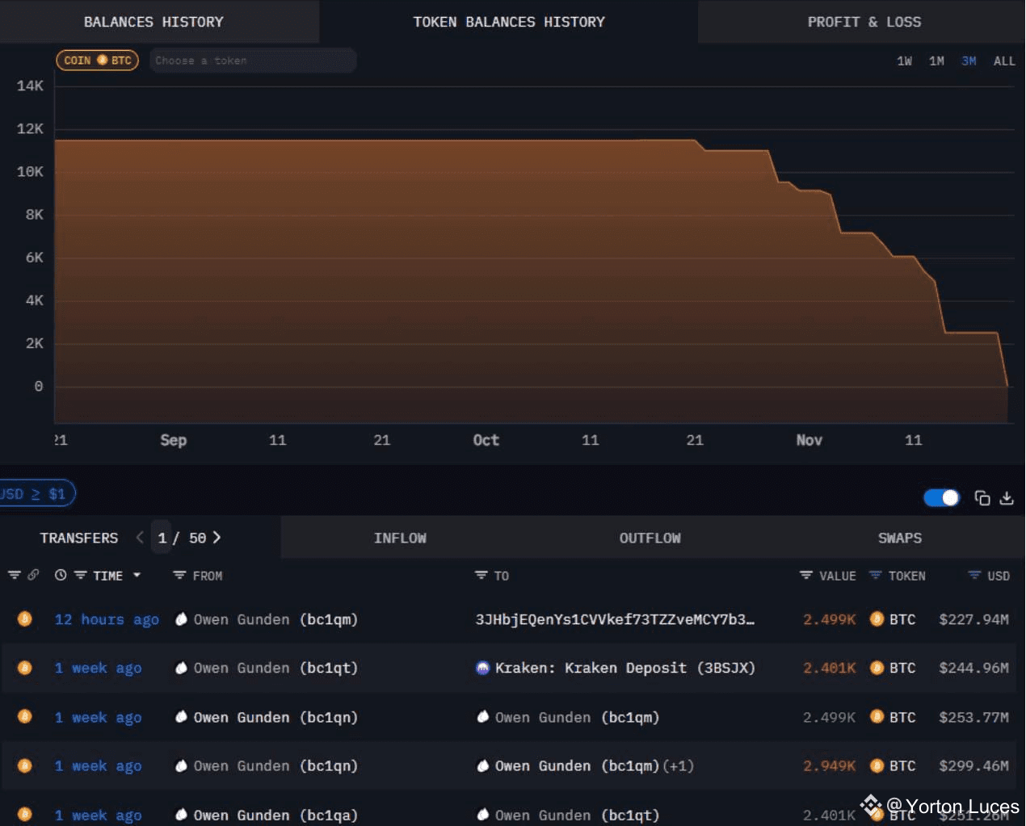The image size is (1026, 826).
Task: Click the Kraken logo in the deposit row
Action: 483,669
